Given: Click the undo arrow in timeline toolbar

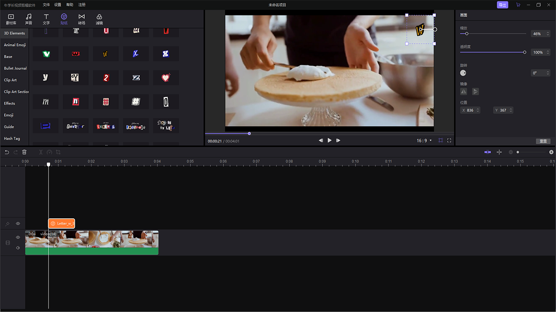Looking at the screenshot, I should point(7,152).
